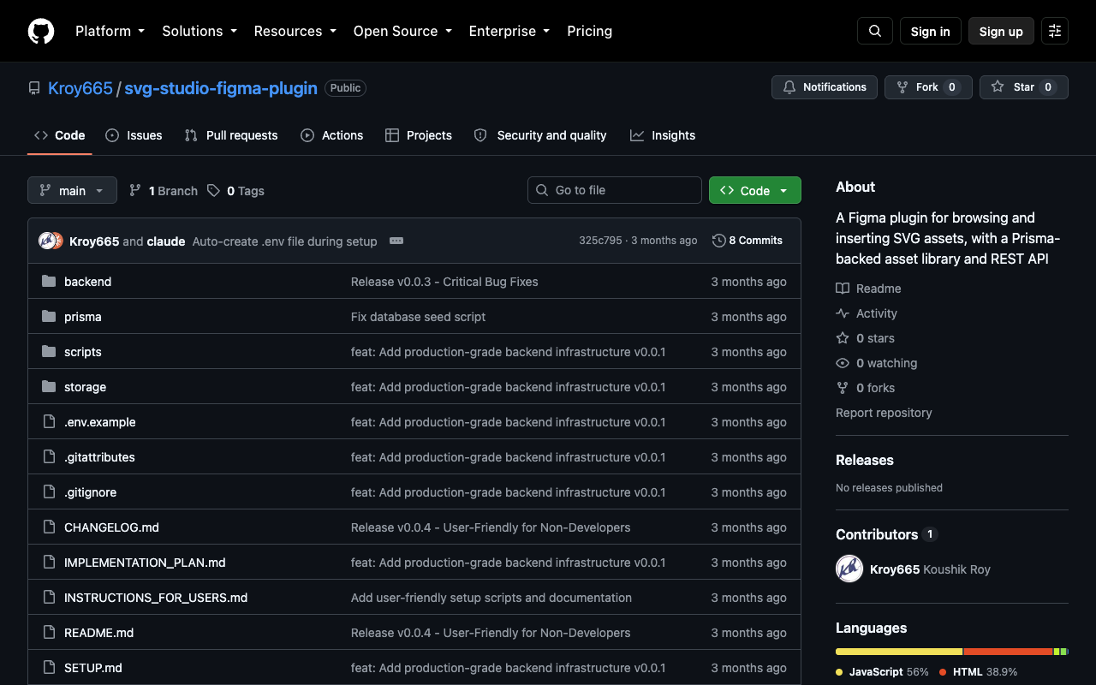The height and width of the screenshot is (685, 1096).
Task: Open the .gitignore file
Action: pos(90,492)
